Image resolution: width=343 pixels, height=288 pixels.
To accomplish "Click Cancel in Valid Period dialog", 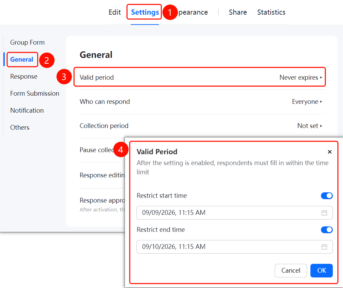I will pyautogui.click(x=291, y=270).
